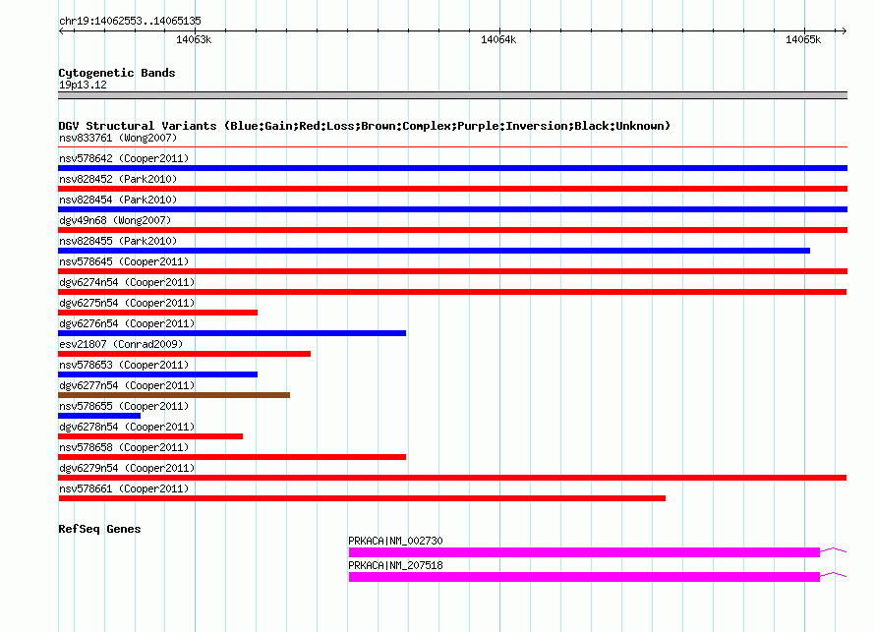
Task: Click the dgv6279n54 (Cooper2011) red bar
Action: tap(452, 478)
